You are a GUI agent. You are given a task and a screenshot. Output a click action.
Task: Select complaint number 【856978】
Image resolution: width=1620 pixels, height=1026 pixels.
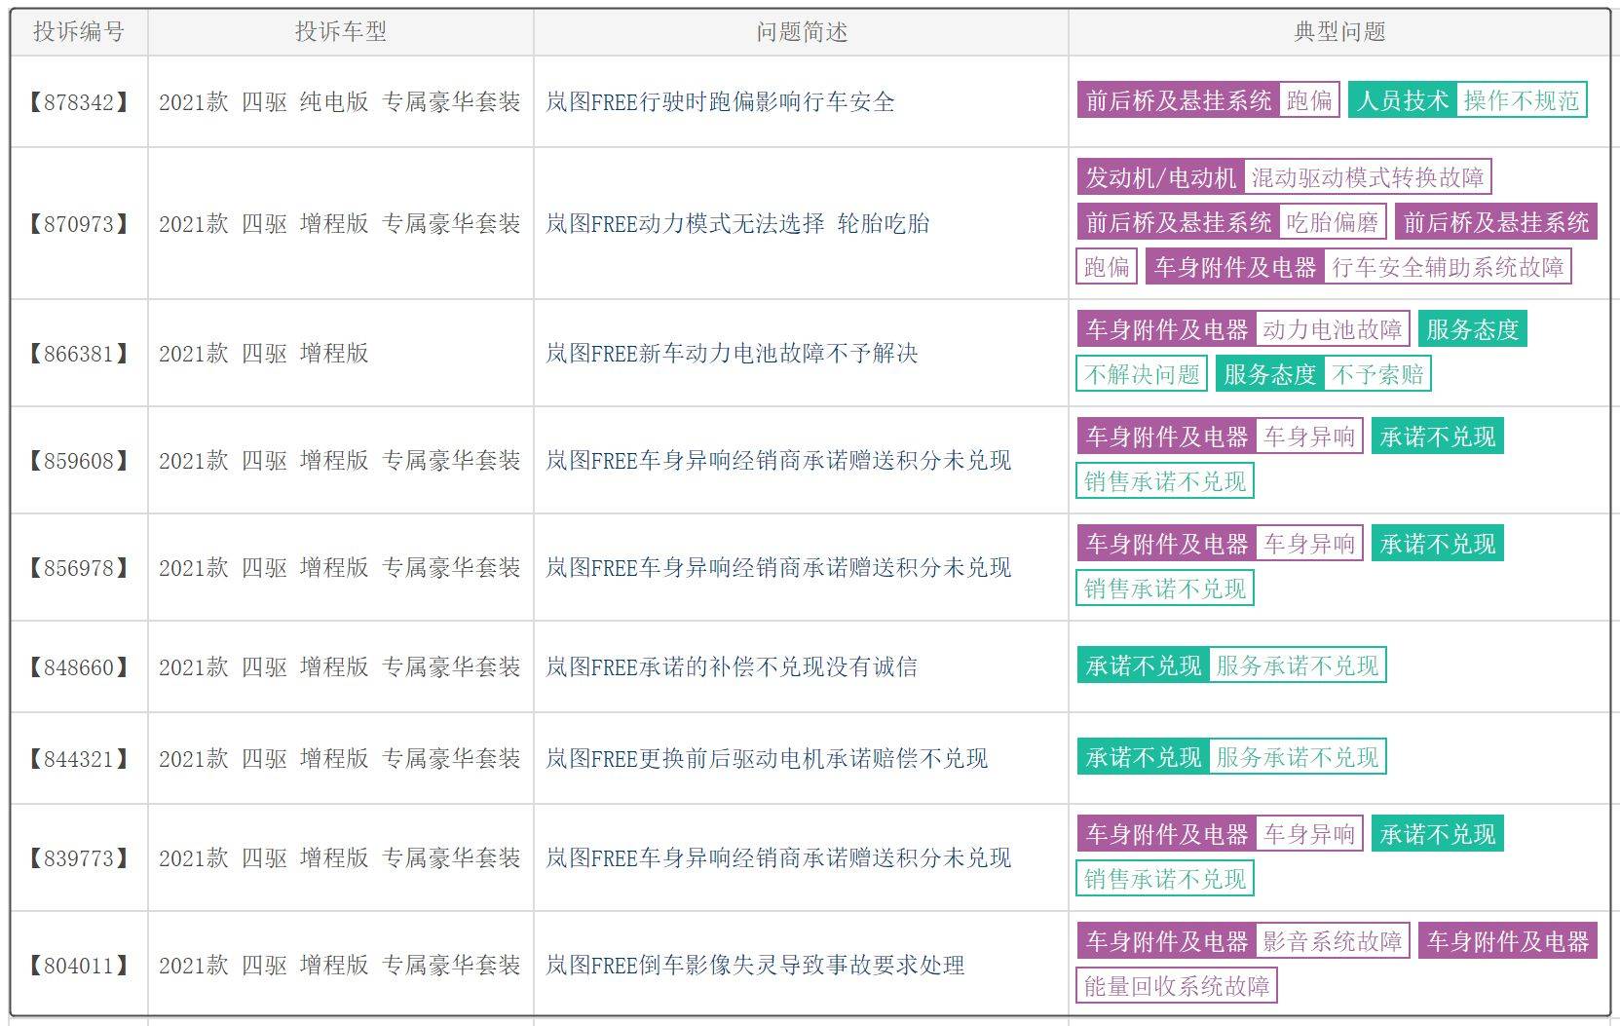tap(79, 567)
